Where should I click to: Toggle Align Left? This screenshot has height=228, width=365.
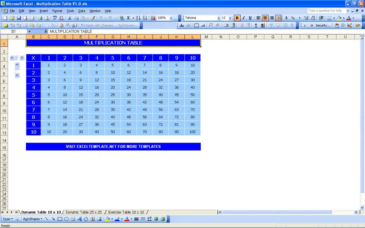[259, 18]
